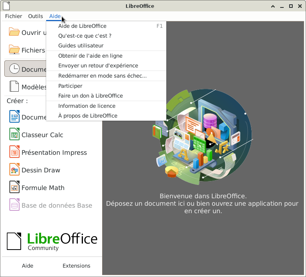Click the Aide button at bottom
The width and height of the screenshot is (306, 277).
point(27,266)
